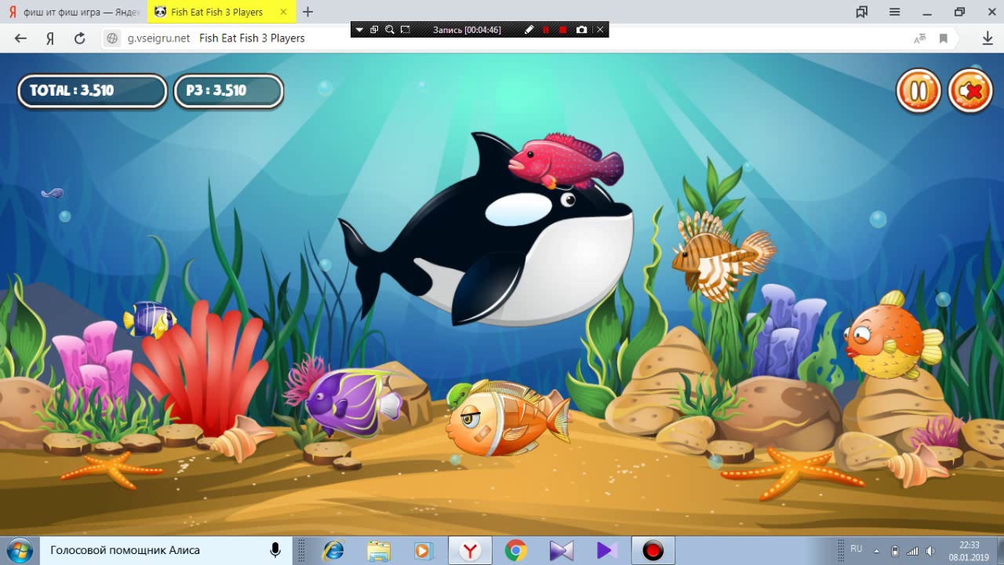Viewport: 1004px width, 565px height.
Task: Switch to the 'фиш ит фиш игра' Yandex tab
Action: pos(73,12)
